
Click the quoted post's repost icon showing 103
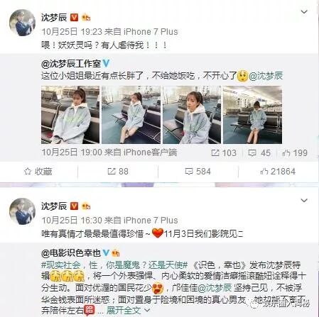(215, 152)
